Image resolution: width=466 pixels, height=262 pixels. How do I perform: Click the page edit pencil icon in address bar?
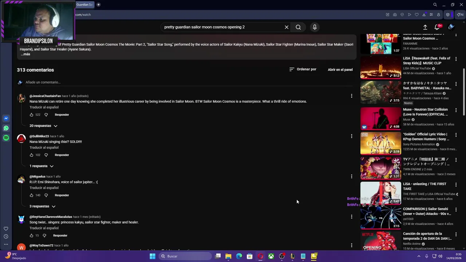(387, 15)
